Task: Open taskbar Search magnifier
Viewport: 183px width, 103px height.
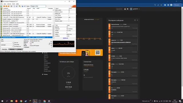Action: (x=7, y=101)
